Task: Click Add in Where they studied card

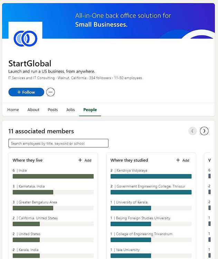Action: click(x=183, y=160)
